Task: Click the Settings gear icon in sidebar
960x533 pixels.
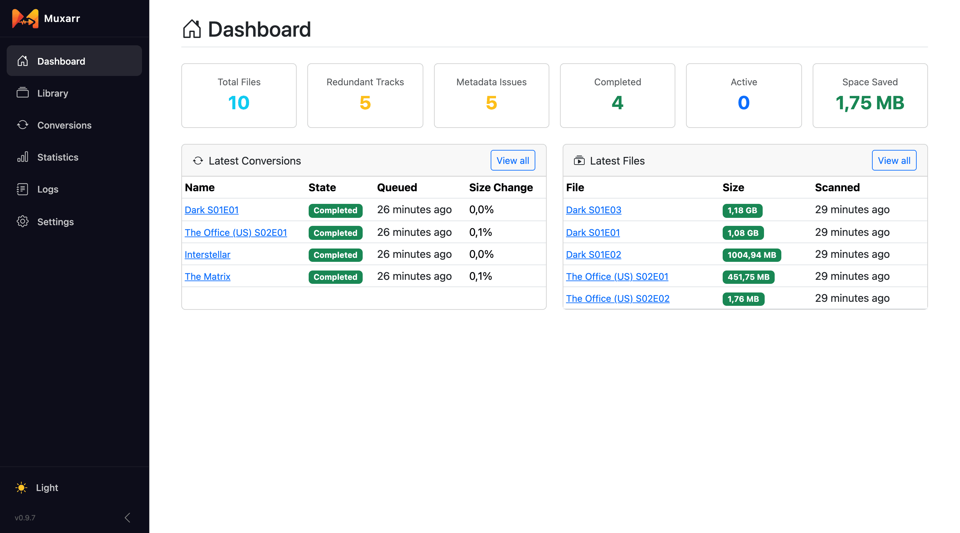Action: point(23,221)
